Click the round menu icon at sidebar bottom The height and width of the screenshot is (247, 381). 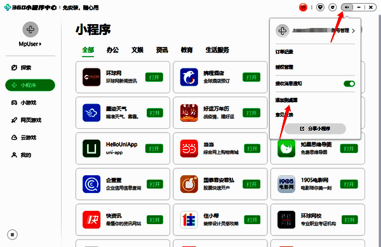pyautogui.click(x=13, y=234)
